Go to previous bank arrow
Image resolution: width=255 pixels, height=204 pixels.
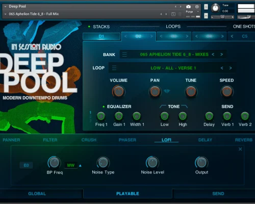point(213,55)
